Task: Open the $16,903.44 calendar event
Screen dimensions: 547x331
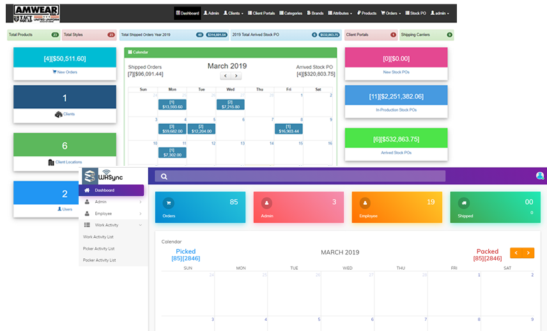Action: click(x=288, y=129)
